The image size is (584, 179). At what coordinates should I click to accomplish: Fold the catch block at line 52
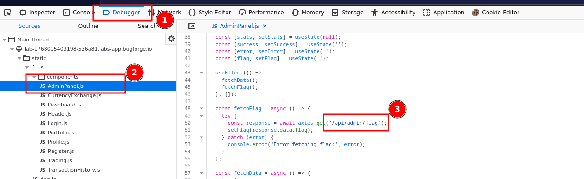201,137
